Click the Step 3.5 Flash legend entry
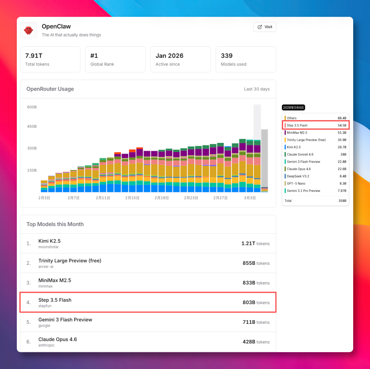Viewport: 370px width, 369px height. point(316,125)
